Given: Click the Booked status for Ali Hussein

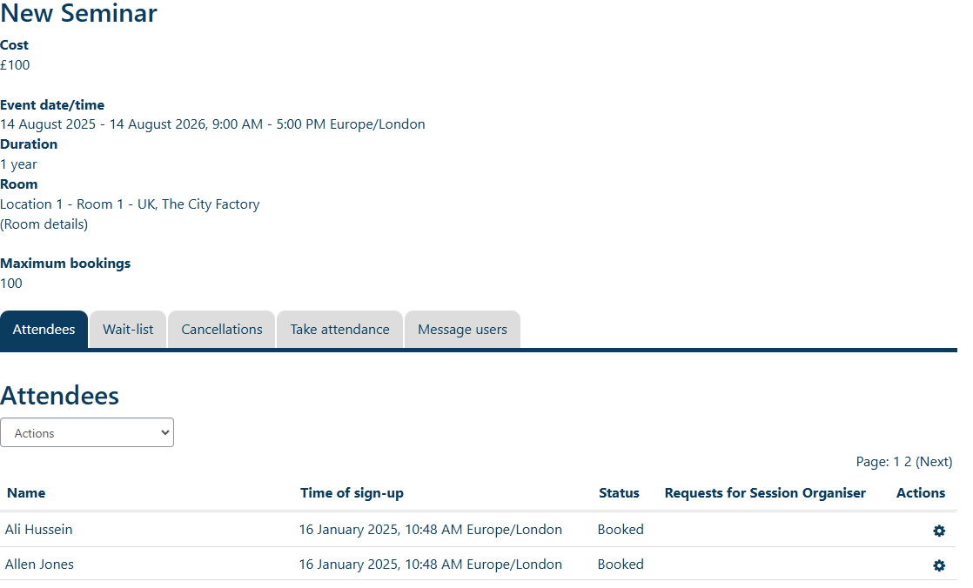Looking at the screenshot, I should 621,530.
